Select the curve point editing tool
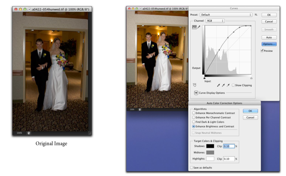Screen dimensions: 286x176 (x=194, y=27)
